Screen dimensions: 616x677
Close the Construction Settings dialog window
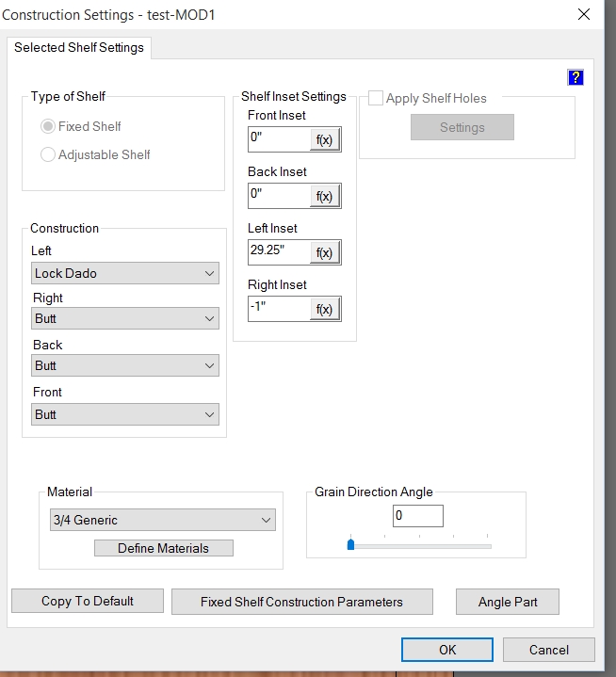point(584,14)
